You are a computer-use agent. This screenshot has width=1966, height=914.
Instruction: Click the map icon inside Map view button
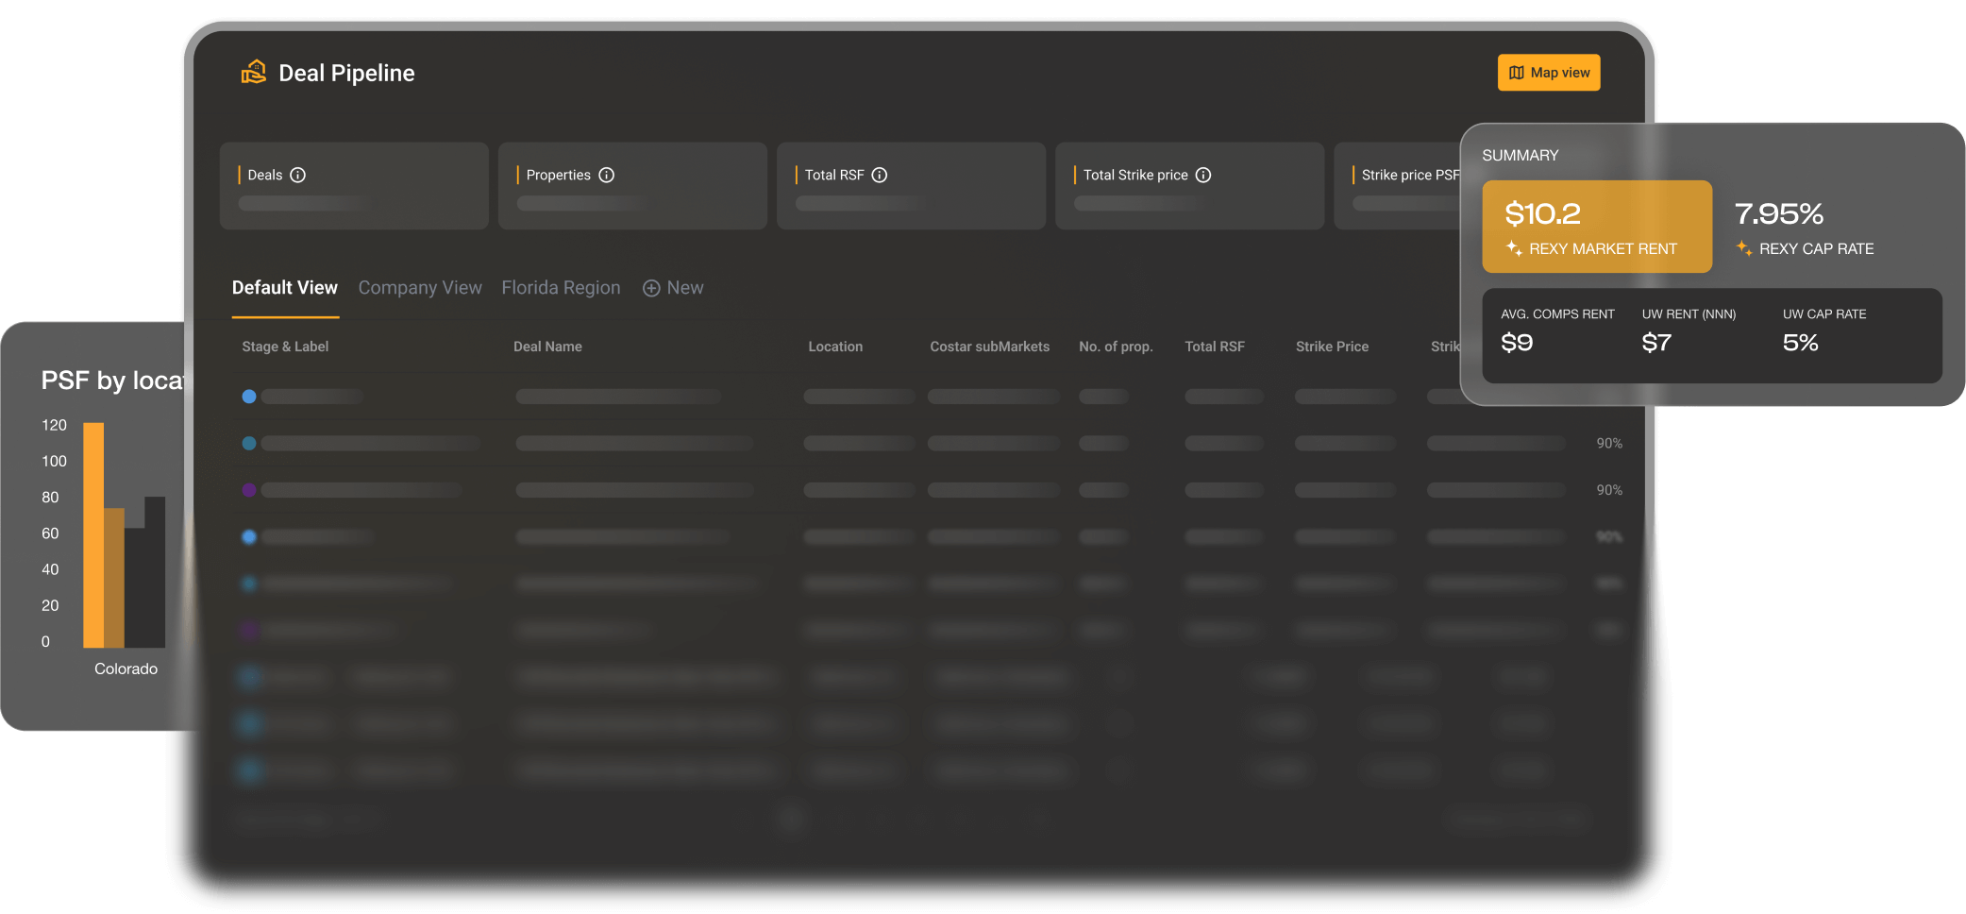click(1517, 72)
